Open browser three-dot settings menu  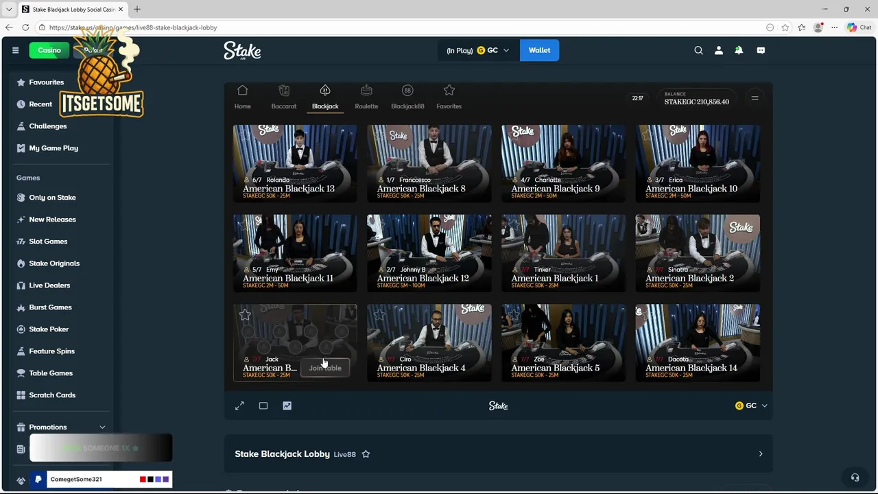(x=834, y=27)
